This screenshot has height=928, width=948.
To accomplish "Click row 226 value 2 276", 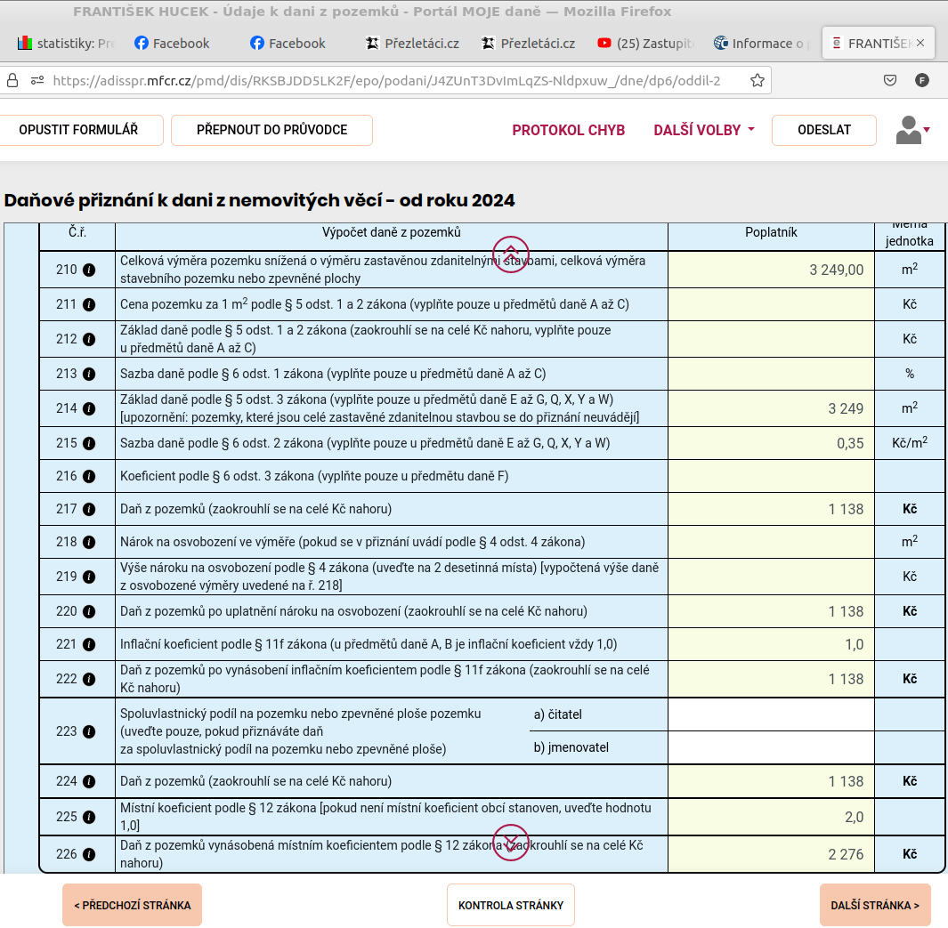I will coord(771,854).
